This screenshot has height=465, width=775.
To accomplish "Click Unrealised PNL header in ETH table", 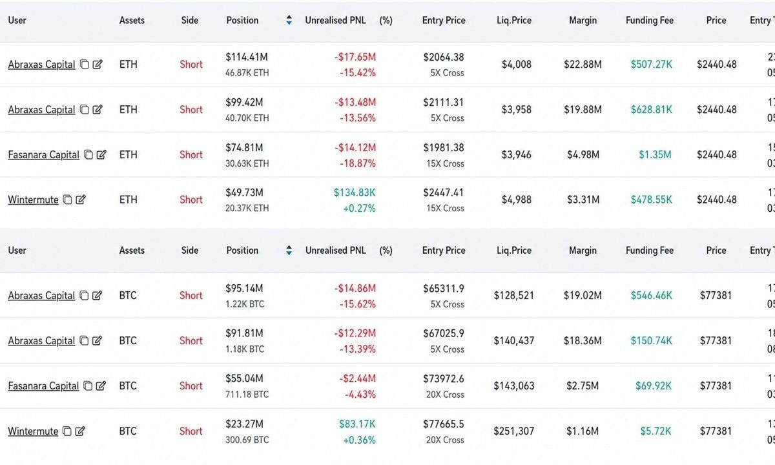I will (335, 20).
